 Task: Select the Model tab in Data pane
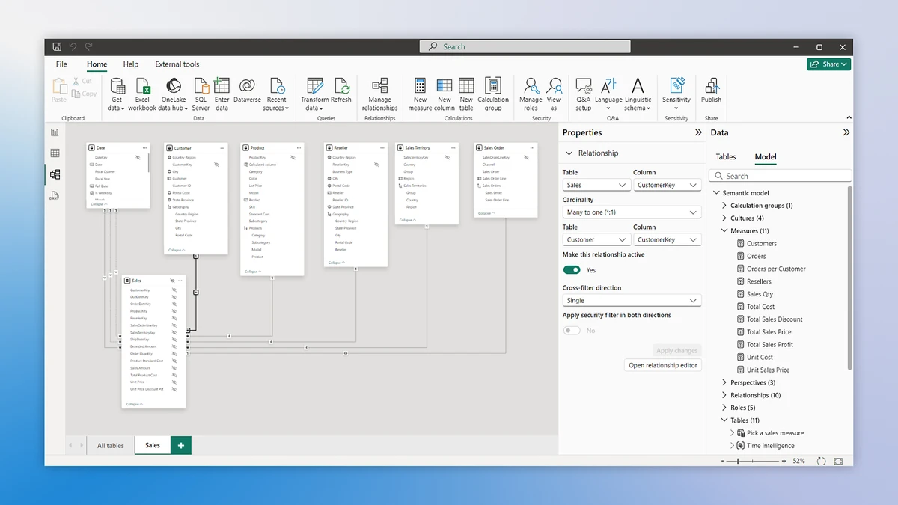[765, 157]
